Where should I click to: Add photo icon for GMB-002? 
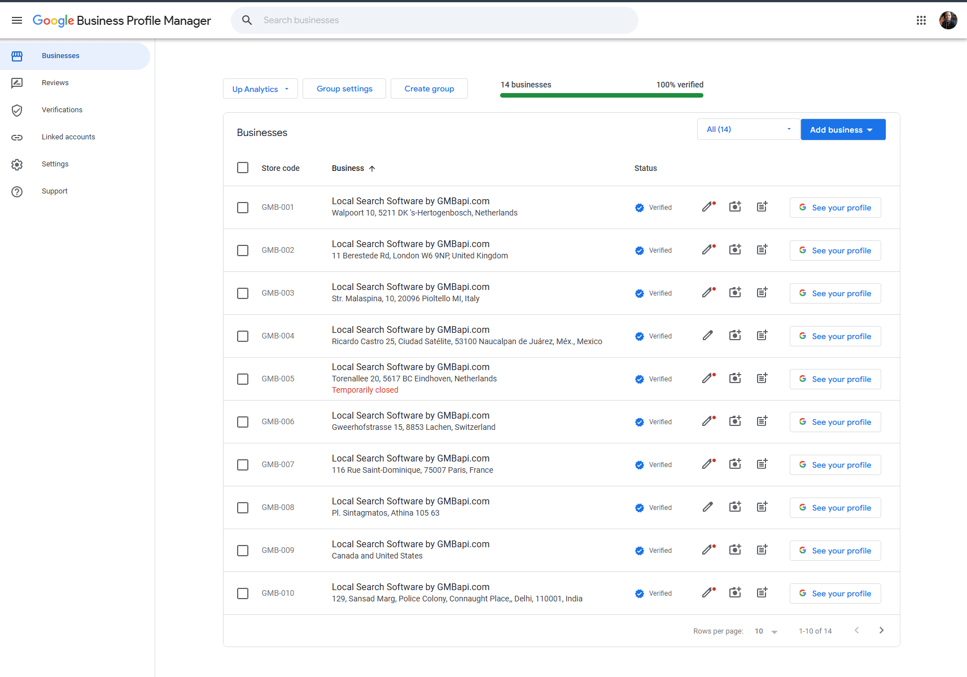[735, 249]
